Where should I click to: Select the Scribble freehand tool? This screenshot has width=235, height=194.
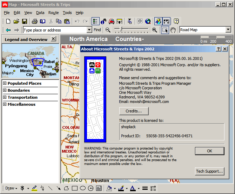pyautogui.click(x=42, y=188)
